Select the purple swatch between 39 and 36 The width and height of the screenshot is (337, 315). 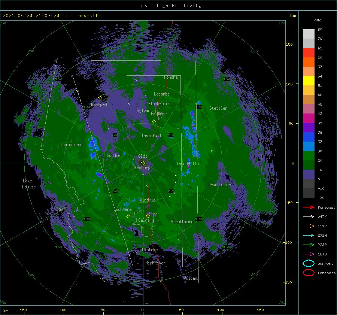click(x=309, y=127)
